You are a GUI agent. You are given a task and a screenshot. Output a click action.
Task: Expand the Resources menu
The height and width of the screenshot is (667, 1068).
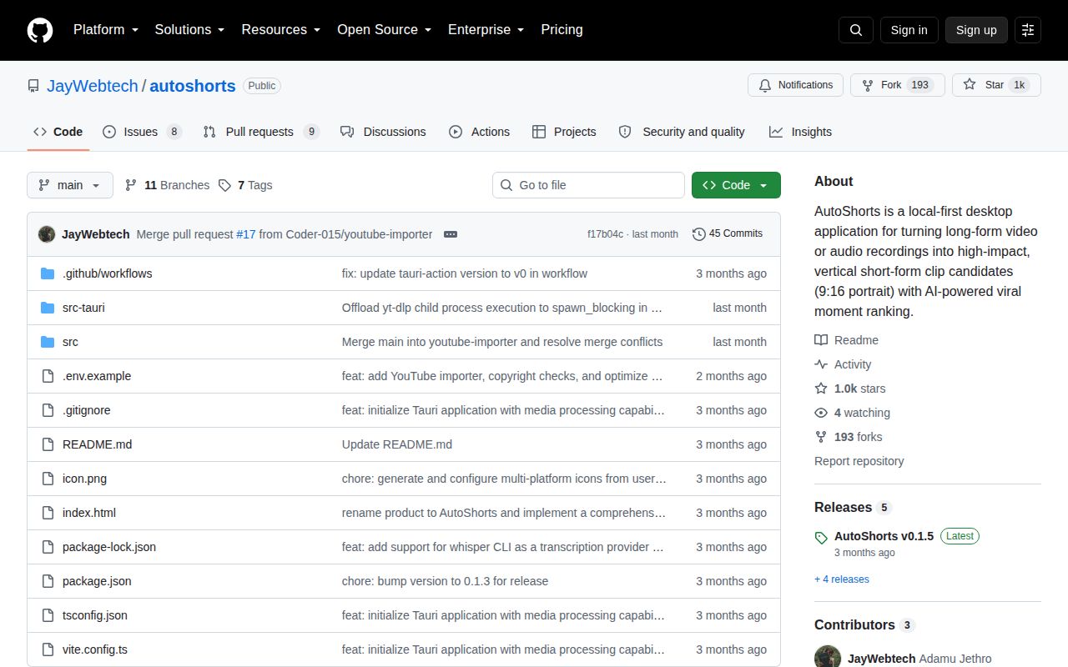pyautogui.click(x=281, y=30)
